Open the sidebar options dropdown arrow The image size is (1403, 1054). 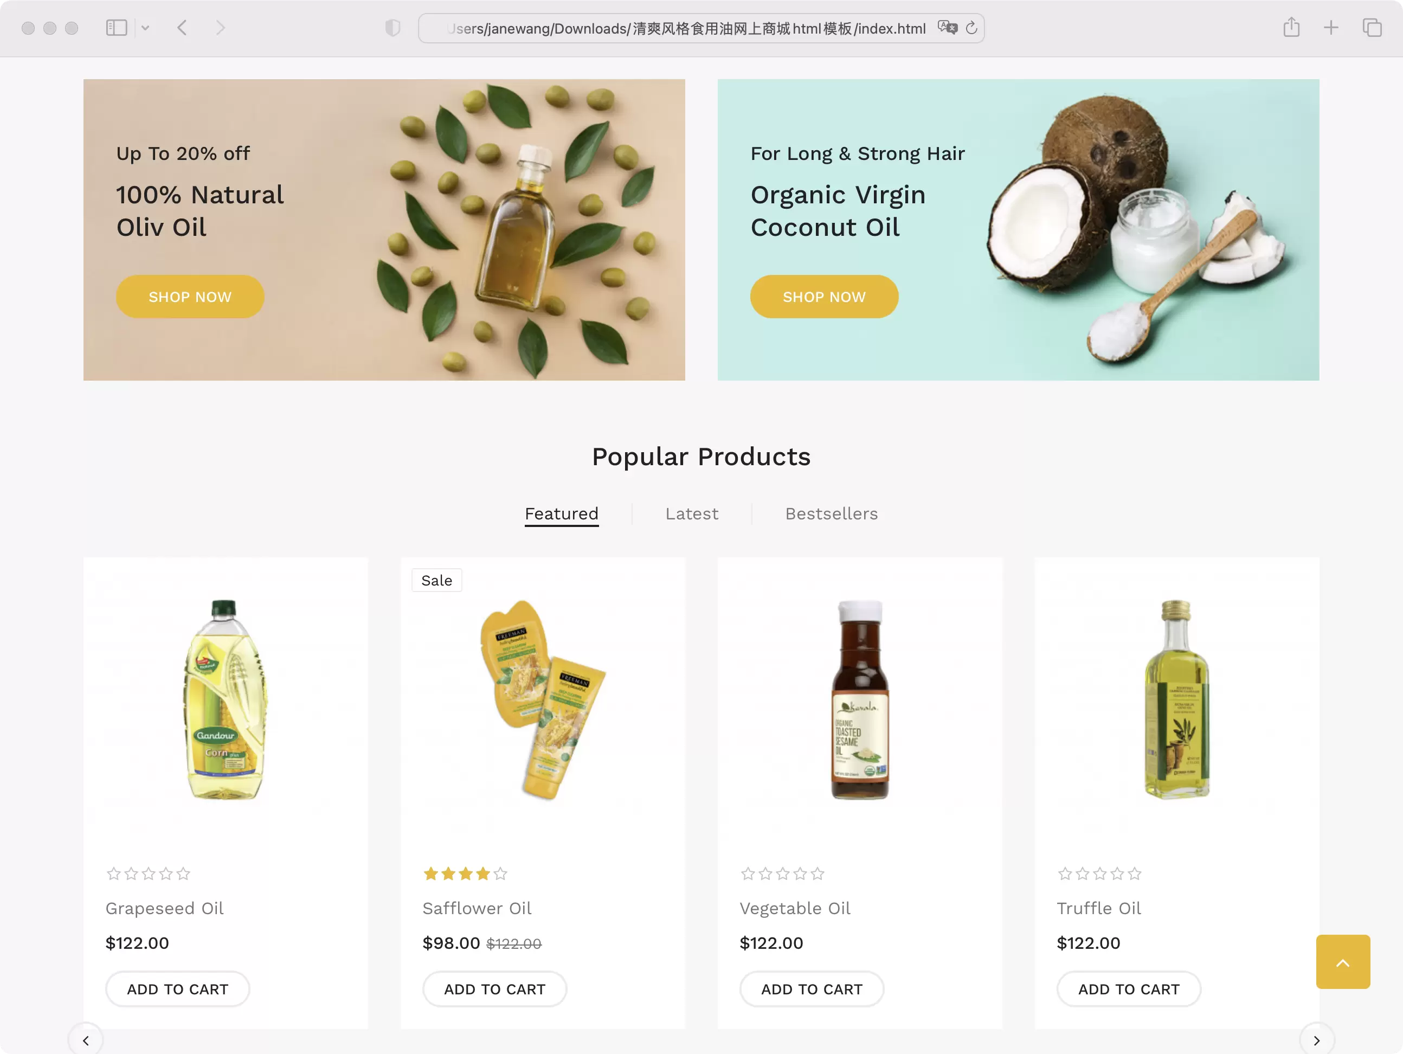[x=145, y=28]
